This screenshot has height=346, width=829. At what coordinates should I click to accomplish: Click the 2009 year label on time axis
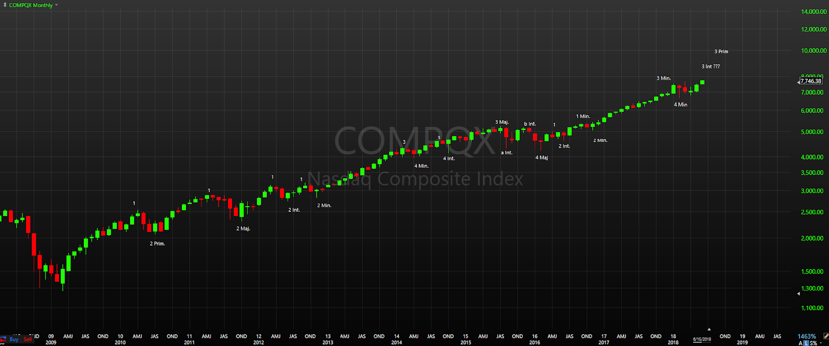coord(51,342)
